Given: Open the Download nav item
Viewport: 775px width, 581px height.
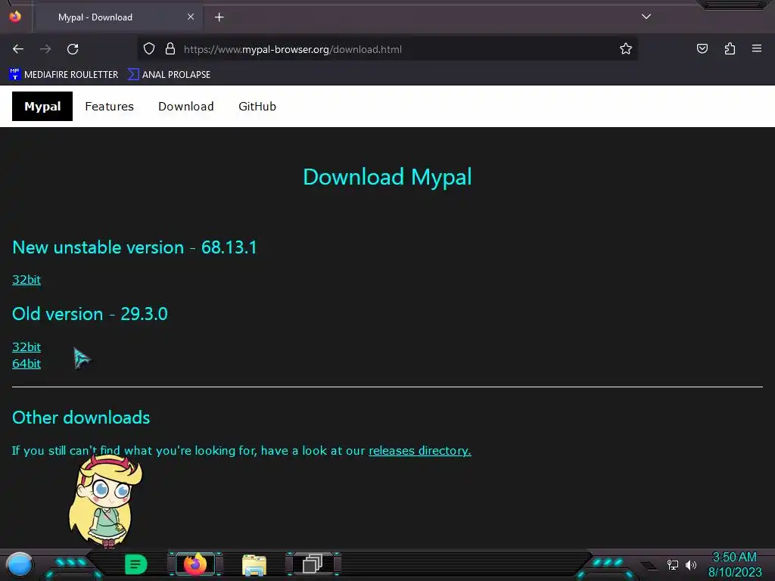Looking at the screenshot, I should (186, 106).
